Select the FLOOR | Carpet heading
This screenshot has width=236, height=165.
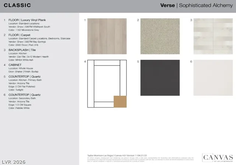(x=20, y=35)
